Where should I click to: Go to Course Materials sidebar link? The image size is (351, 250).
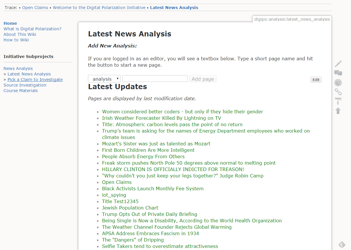[20, 91]
